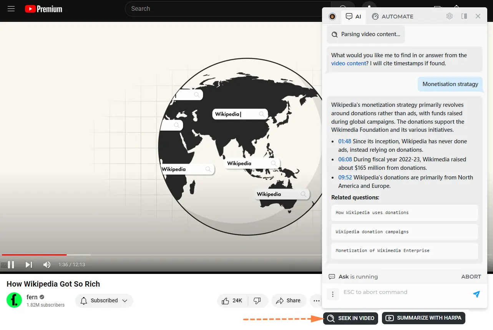Viewport: 493px width, 330px height.
Task: Open the three-dot menu beside chat input
Action: pos(333,294)
